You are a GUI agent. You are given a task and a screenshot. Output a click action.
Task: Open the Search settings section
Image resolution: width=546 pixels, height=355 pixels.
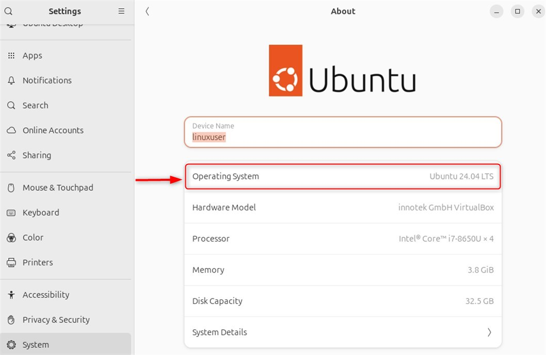(x=35, y=105)
